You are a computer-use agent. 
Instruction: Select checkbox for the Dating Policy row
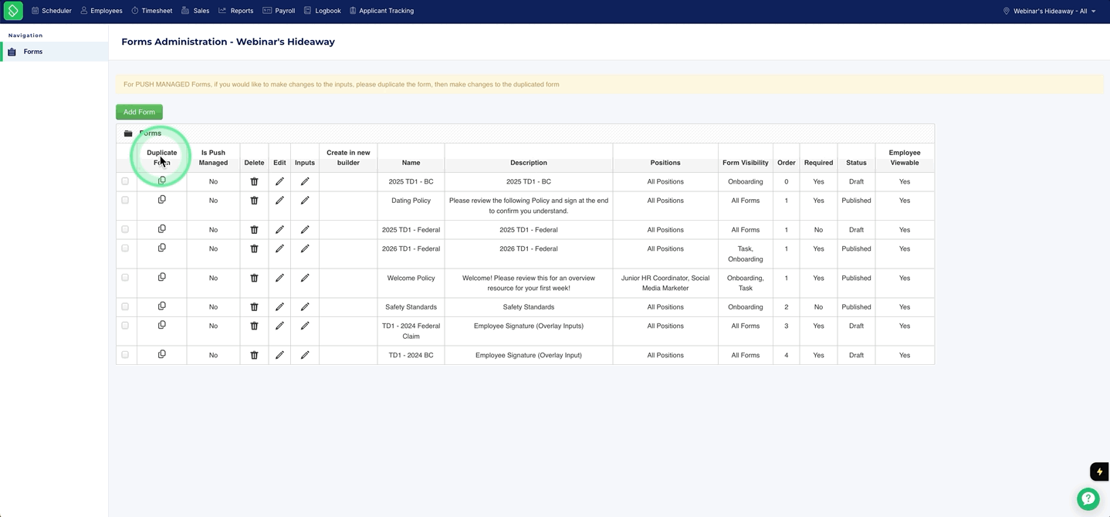pyautogui.click(x=125, y=200)
